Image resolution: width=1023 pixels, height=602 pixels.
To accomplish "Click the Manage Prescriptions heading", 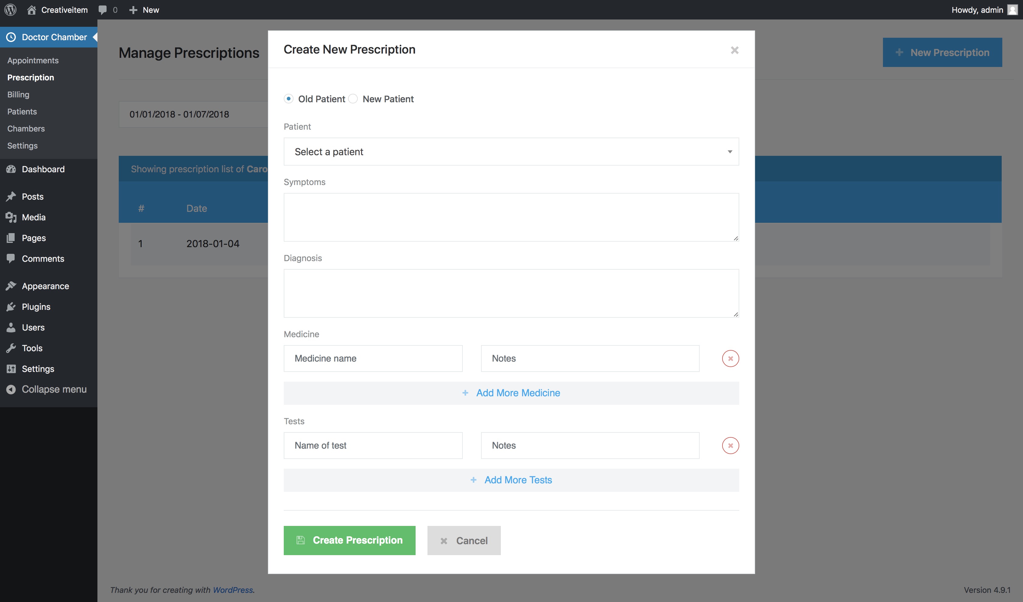I will click(x=189, y=53).
